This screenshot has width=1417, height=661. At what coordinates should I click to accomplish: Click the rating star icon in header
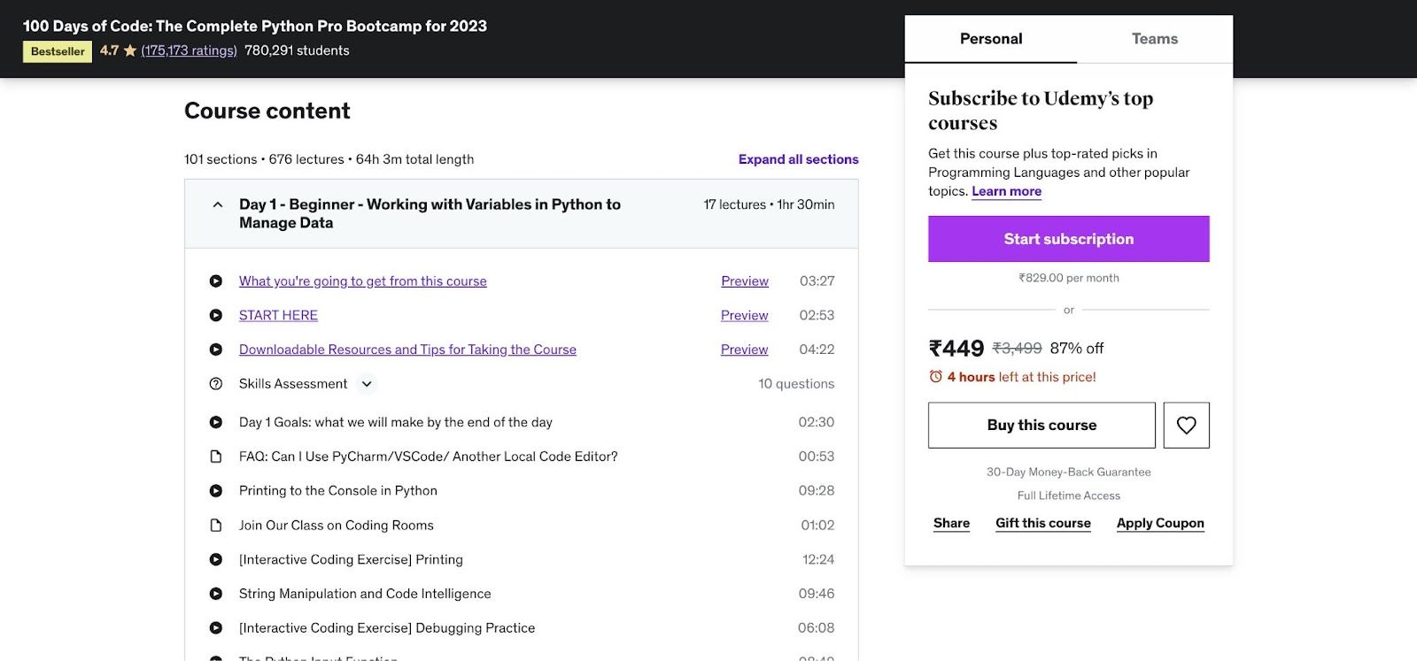coord(130,51)
